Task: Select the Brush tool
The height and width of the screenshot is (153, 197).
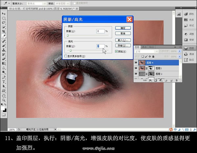Action: point(4,45)
